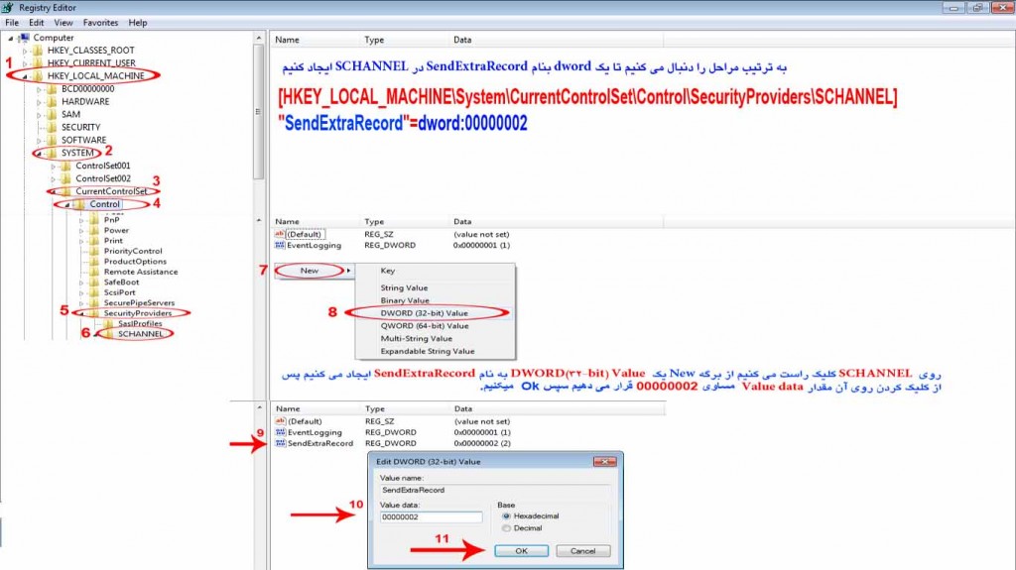
Task: Click the ControlSet001 folder icon
Action: [x=66, y=166]
